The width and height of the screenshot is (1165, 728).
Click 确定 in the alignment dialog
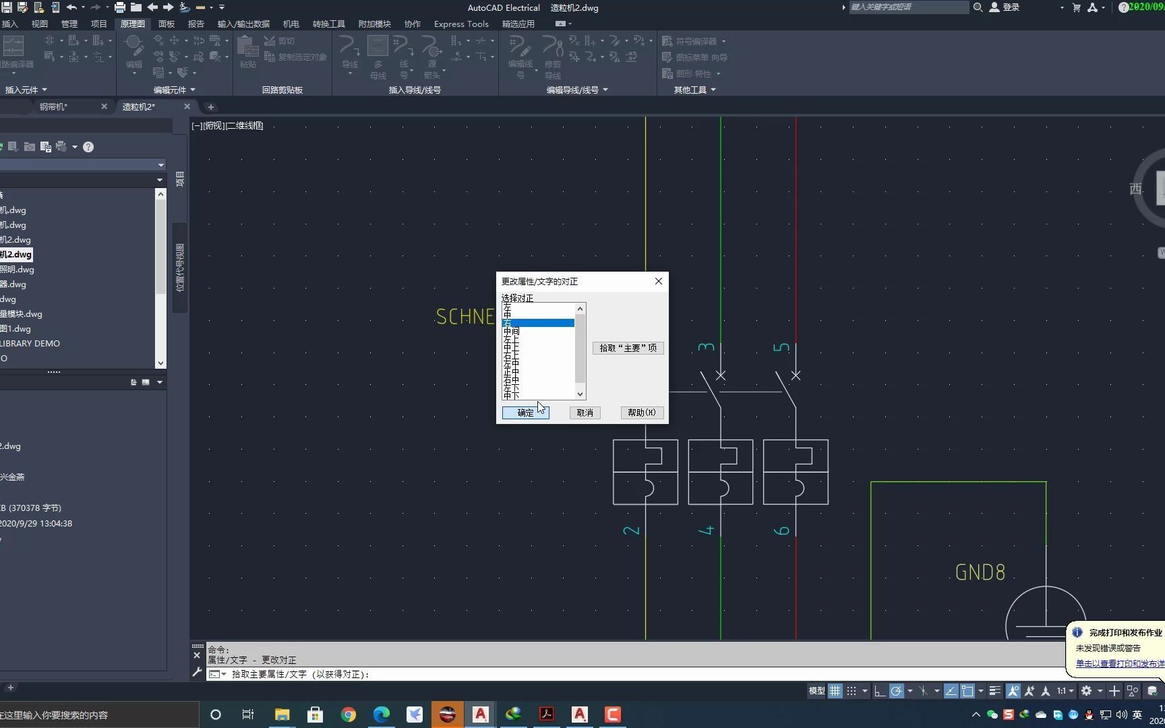(x=525, y=412)
